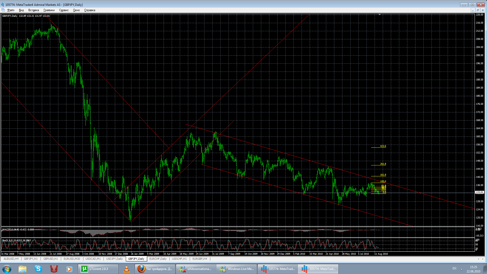This screenshot has width=487, height=274.
Task: Open the Вставка menu
Action: pos(33,10)
